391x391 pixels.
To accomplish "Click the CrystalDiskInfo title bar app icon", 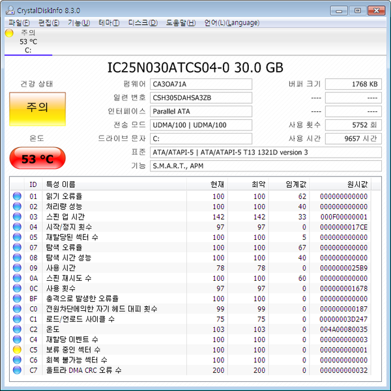I will (10, 10).
